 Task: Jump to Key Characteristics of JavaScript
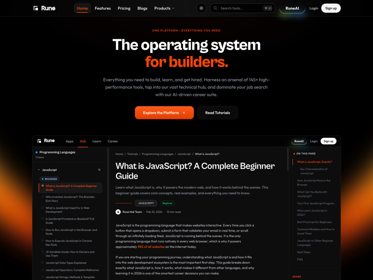314,171
